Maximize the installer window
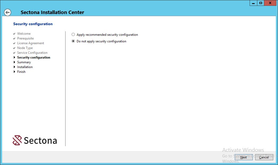 tap(261, 3)
